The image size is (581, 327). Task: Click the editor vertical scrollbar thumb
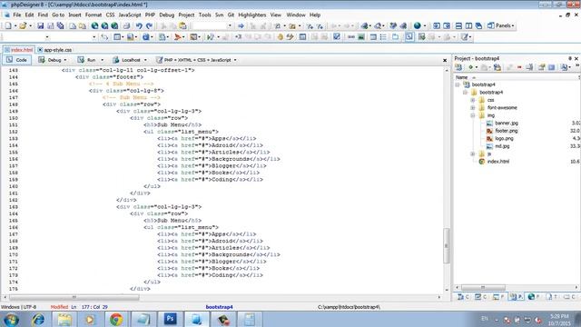coord(446,245)
